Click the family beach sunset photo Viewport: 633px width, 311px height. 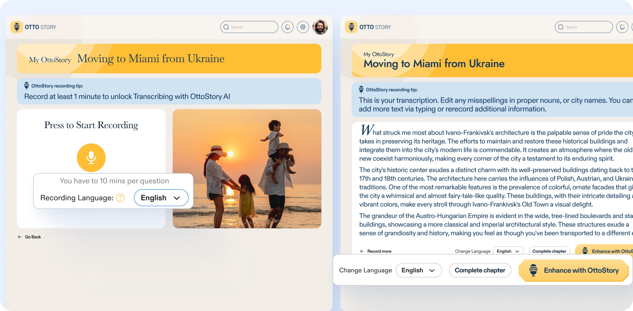[247, 168]
